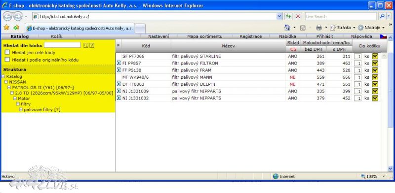
Task: Go to browser Home page icon
Action: pyautogui.click(x=287, y=28)
